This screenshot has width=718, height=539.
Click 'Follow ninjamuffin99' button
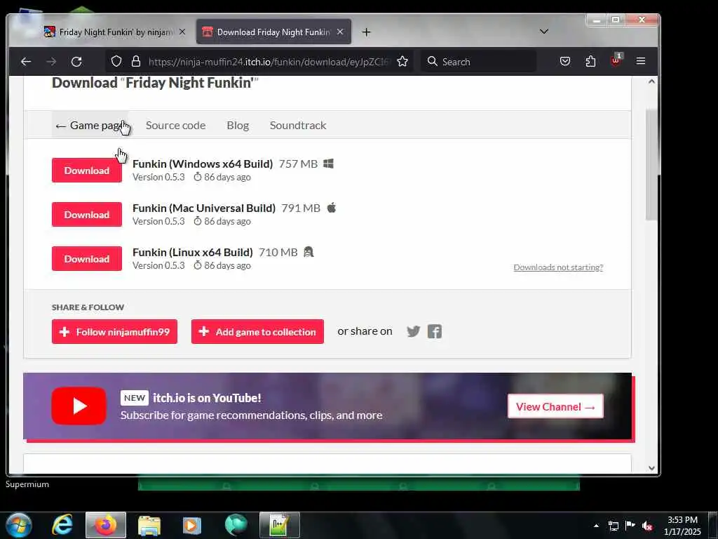pyautogui.click(x=114, y=331)
